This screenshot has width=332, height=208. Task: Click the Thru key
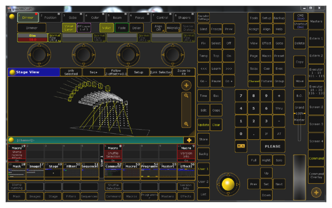pos(279,108)
